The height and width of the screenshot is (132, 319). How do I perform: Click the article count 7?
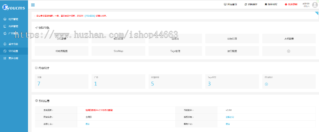39,84
